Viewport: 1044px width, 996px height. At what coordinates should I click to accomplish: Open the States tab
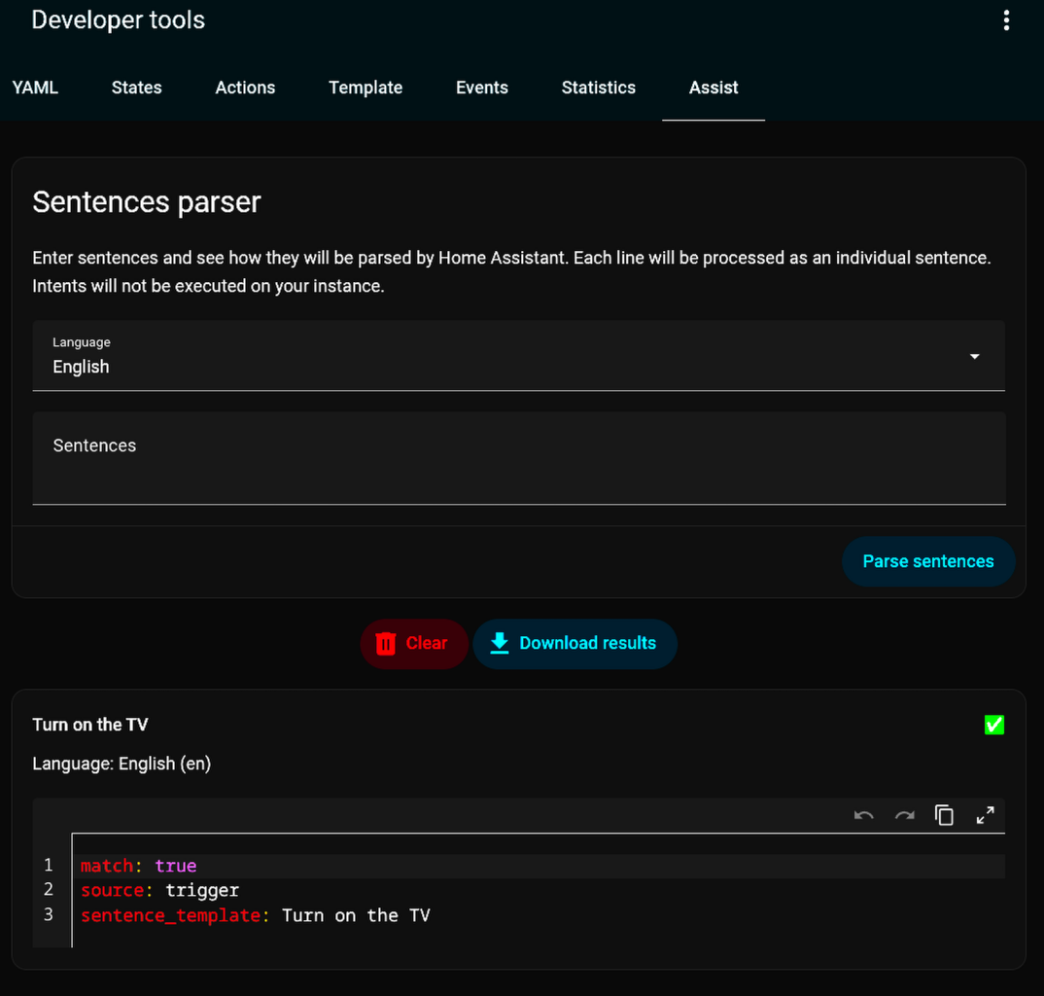coord(136,88)
